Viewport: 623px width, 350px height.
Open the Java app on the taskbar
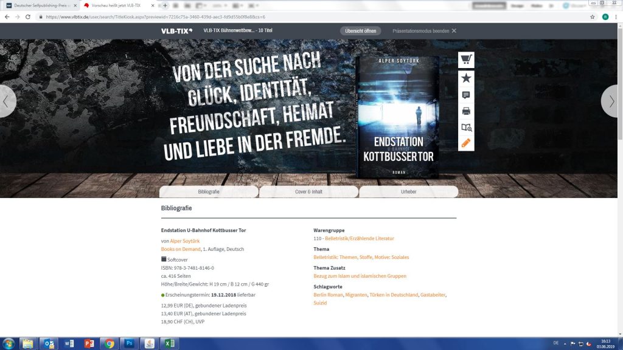150,344
